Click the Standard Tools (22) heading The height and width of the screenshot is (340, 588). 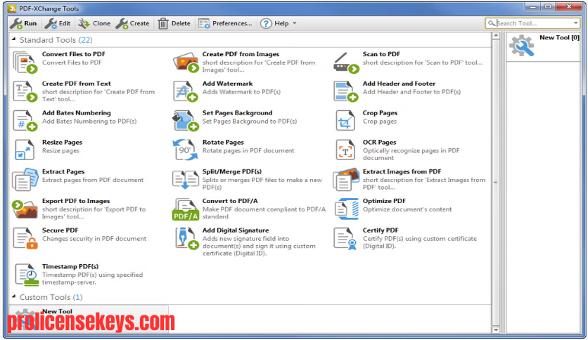click(56, 40)
